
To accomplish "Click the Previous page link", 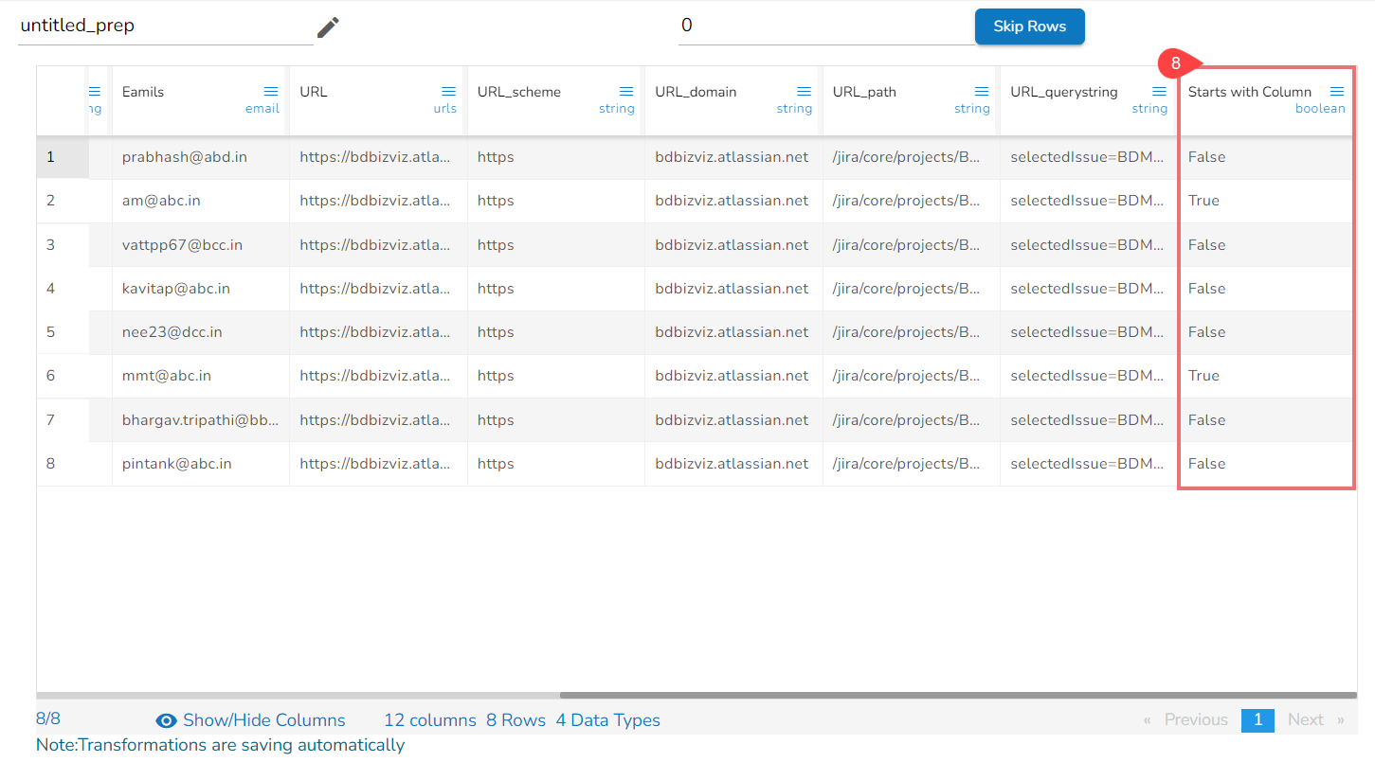I will coord(1195,719).
